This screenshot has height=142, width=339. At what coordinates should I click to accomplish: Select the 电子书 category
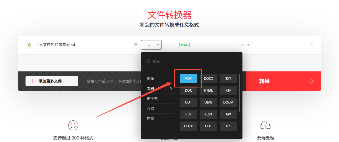click(152, 99)
